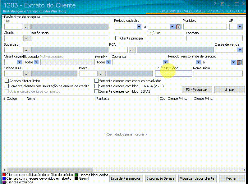Screen dimensions: 248x184
Task: Toggle the Cliente principal checkbox
Action: click(117, 38)
